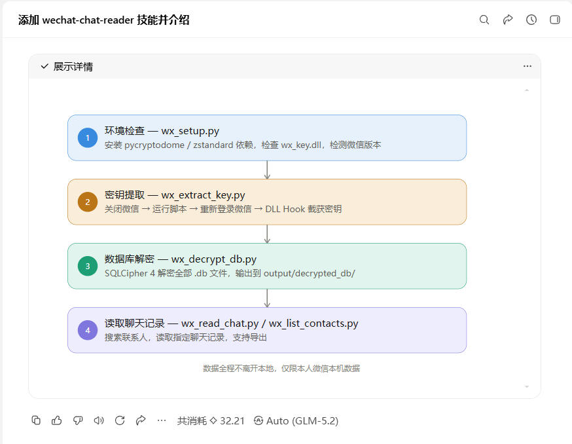The width and height of the screenshot is (572, 444).
Task: Select step 3 card 数据库解密 — wx_decrypt_db.py
Action: (267, 266)
